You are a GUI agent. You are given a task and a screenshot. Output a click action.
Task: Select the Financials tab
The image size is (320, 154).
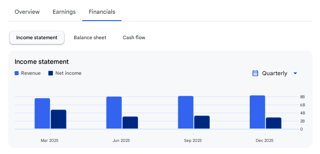coord(102,12)
